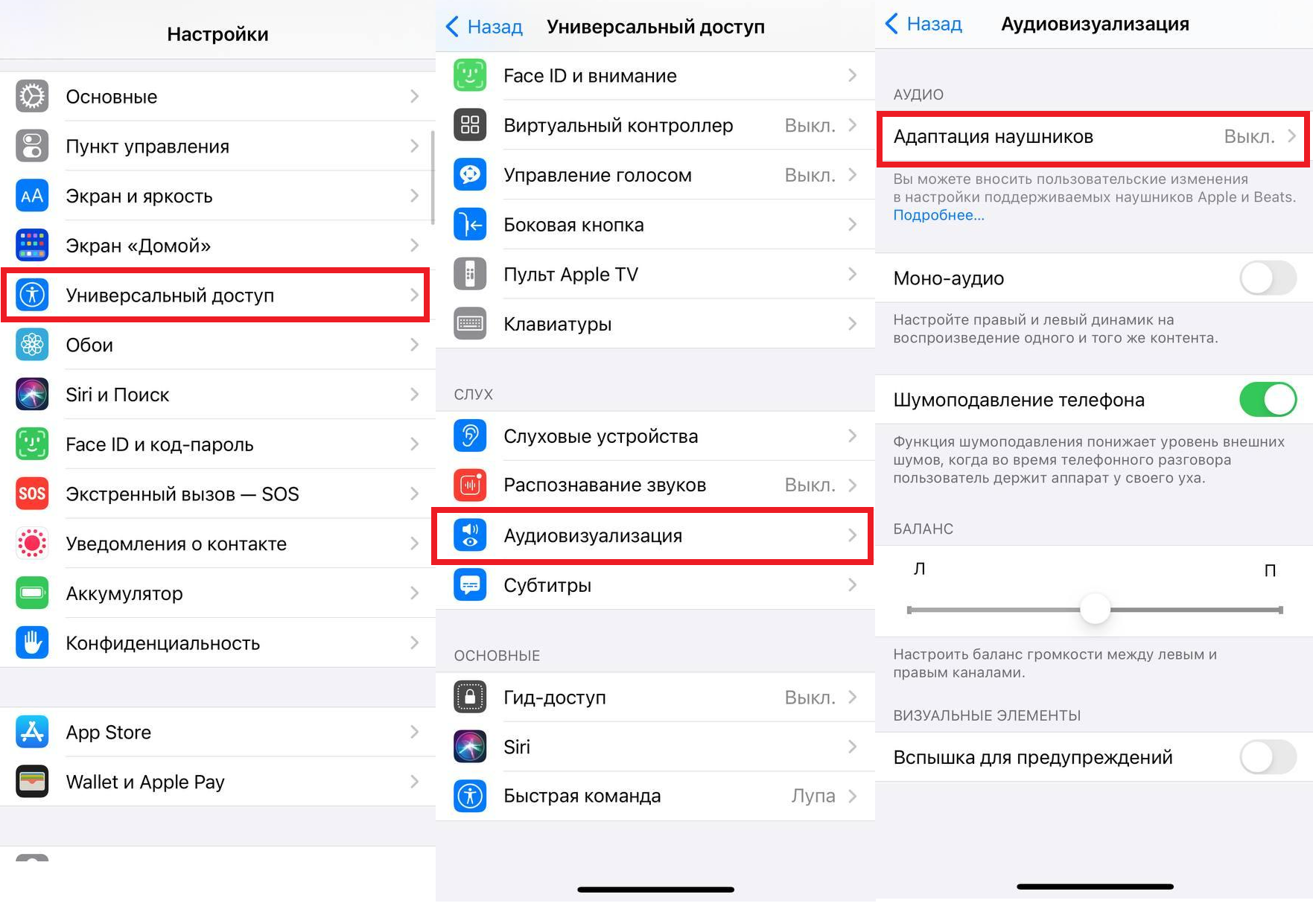This screenshot has height=909, width=1313.
Task: Enable Вспышка для предупреждений switch
Action: [1268, 757]
